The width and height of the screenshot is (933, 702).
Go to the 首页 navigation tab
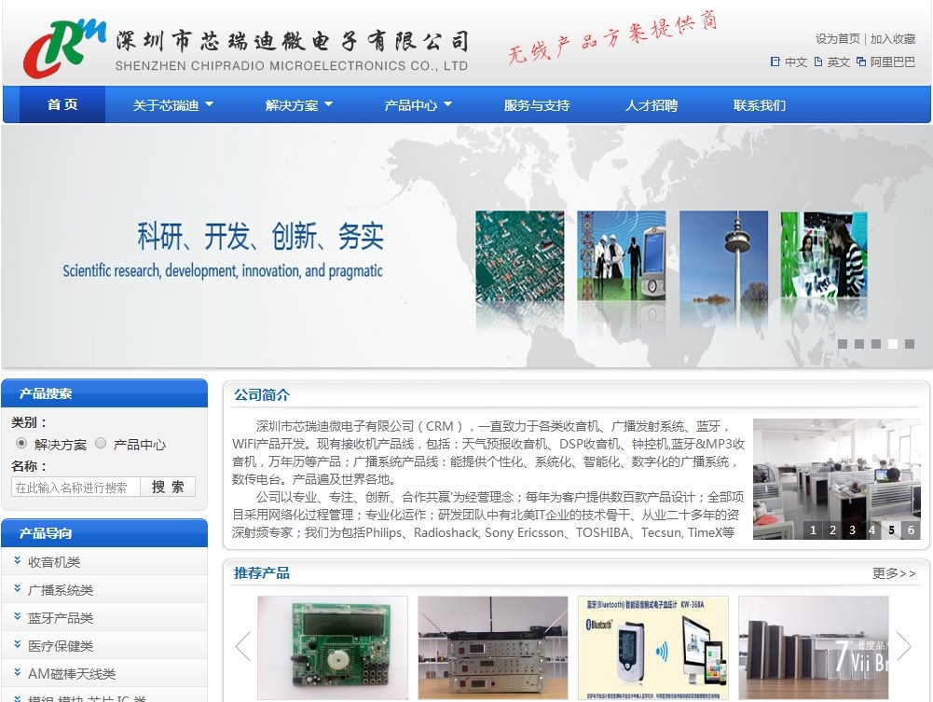pos(62,105)
